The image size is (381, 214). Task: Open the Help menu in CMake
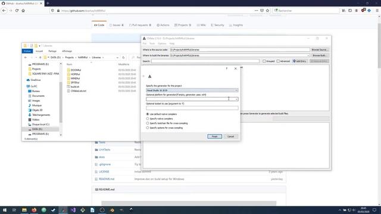click(x=172, y=43)
